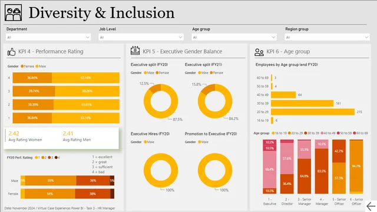Click the 2.41 Avg Rating Men card
Image resolution: width=377 pixels, height=212 pixels.
click(77, 136)
